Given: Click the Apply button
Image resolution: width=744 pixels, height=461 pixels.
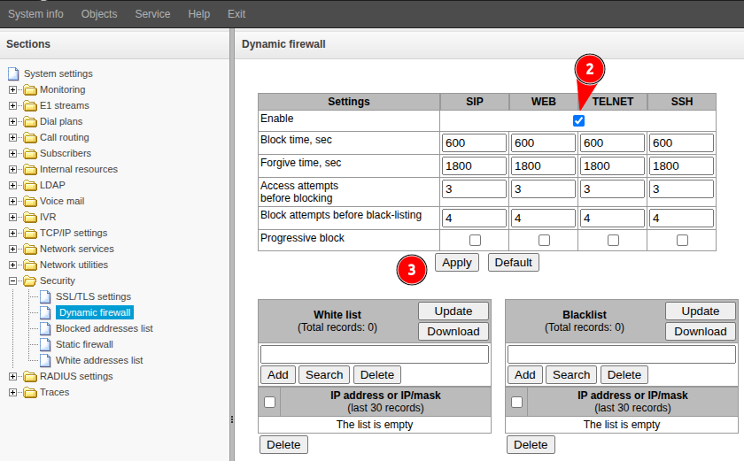Looking at the screenshot, I should (457, 263).
